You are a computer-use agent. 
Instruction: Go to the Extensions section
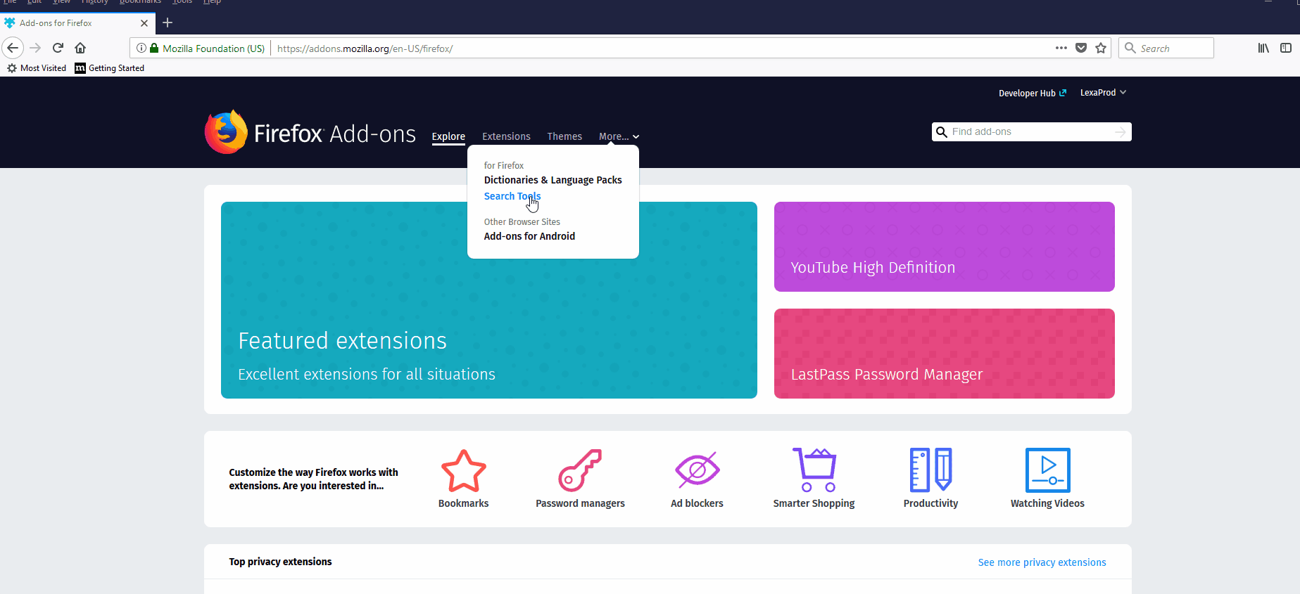pos(506,136)
